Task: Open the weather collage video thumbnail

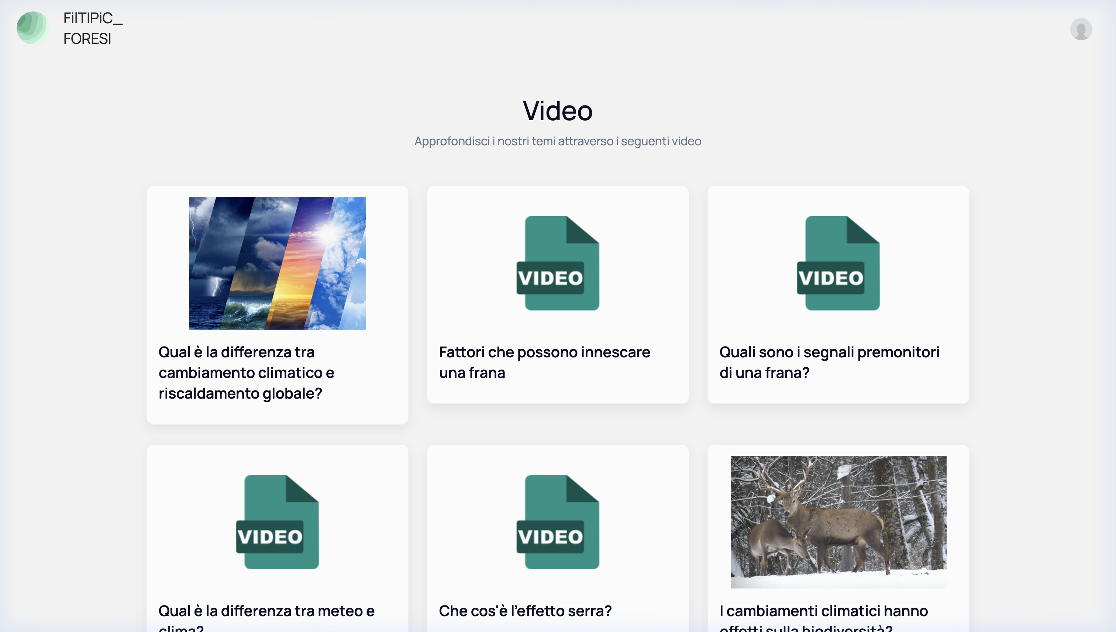Action: 277,263
